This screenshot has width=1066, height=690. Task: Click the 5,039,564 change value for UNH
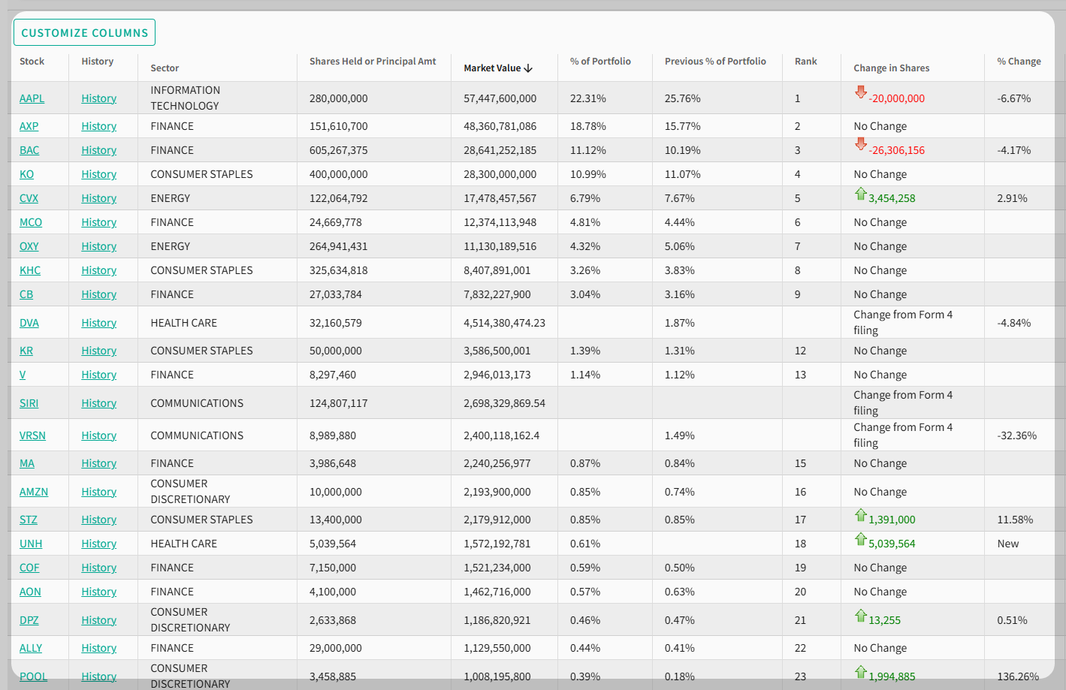[892, 544]
